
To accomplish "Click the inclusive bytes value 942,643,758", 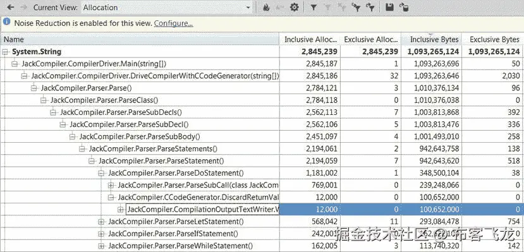I will (x=439, y=149).
